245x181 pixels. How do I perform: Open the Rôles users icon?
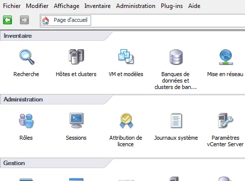click(26, 121)
